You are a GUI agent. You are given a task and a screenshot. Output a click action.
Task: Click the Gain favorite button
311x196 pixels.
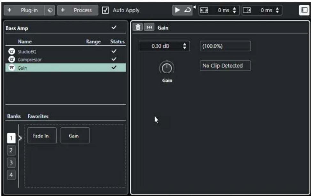[75, 136]
